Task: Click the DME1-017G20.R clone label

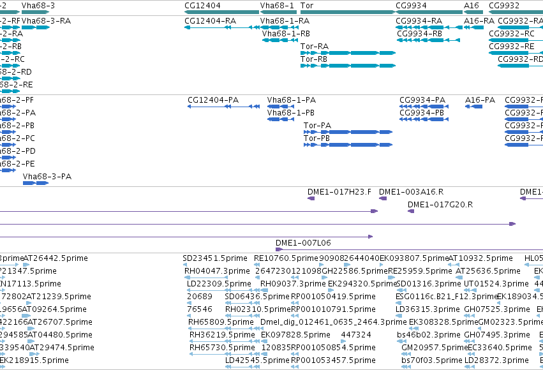Action: (x=440, y=205)
